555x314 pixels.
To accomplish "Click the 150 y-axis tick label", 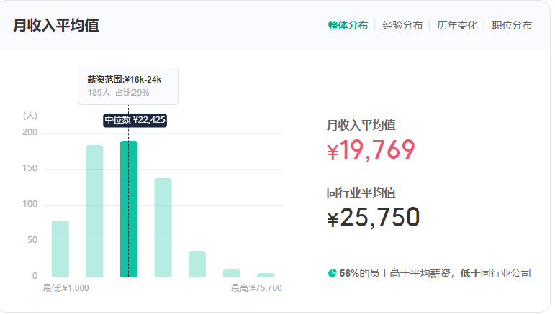I will pos(30,169).
